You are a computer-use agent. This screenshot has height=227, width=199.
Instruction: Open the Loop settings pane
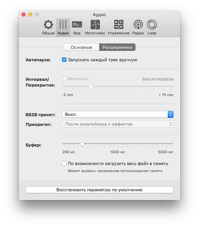pos(152,27)
